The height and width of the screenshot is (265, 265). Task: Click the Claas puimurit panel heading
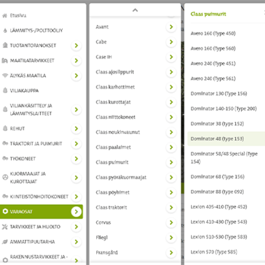tap(208, 14)
